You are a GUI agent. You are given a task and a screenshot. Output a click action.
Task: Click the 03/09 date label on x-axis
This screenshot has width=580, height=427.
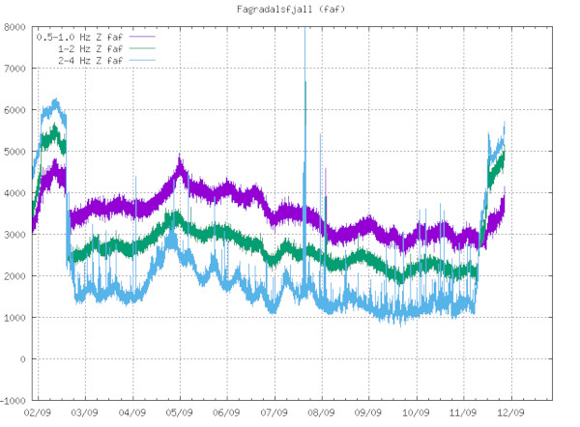[x=85, y=411]
